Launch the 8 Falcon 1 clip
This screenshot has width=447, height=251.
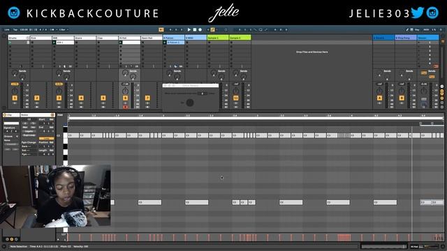point(165,43)
